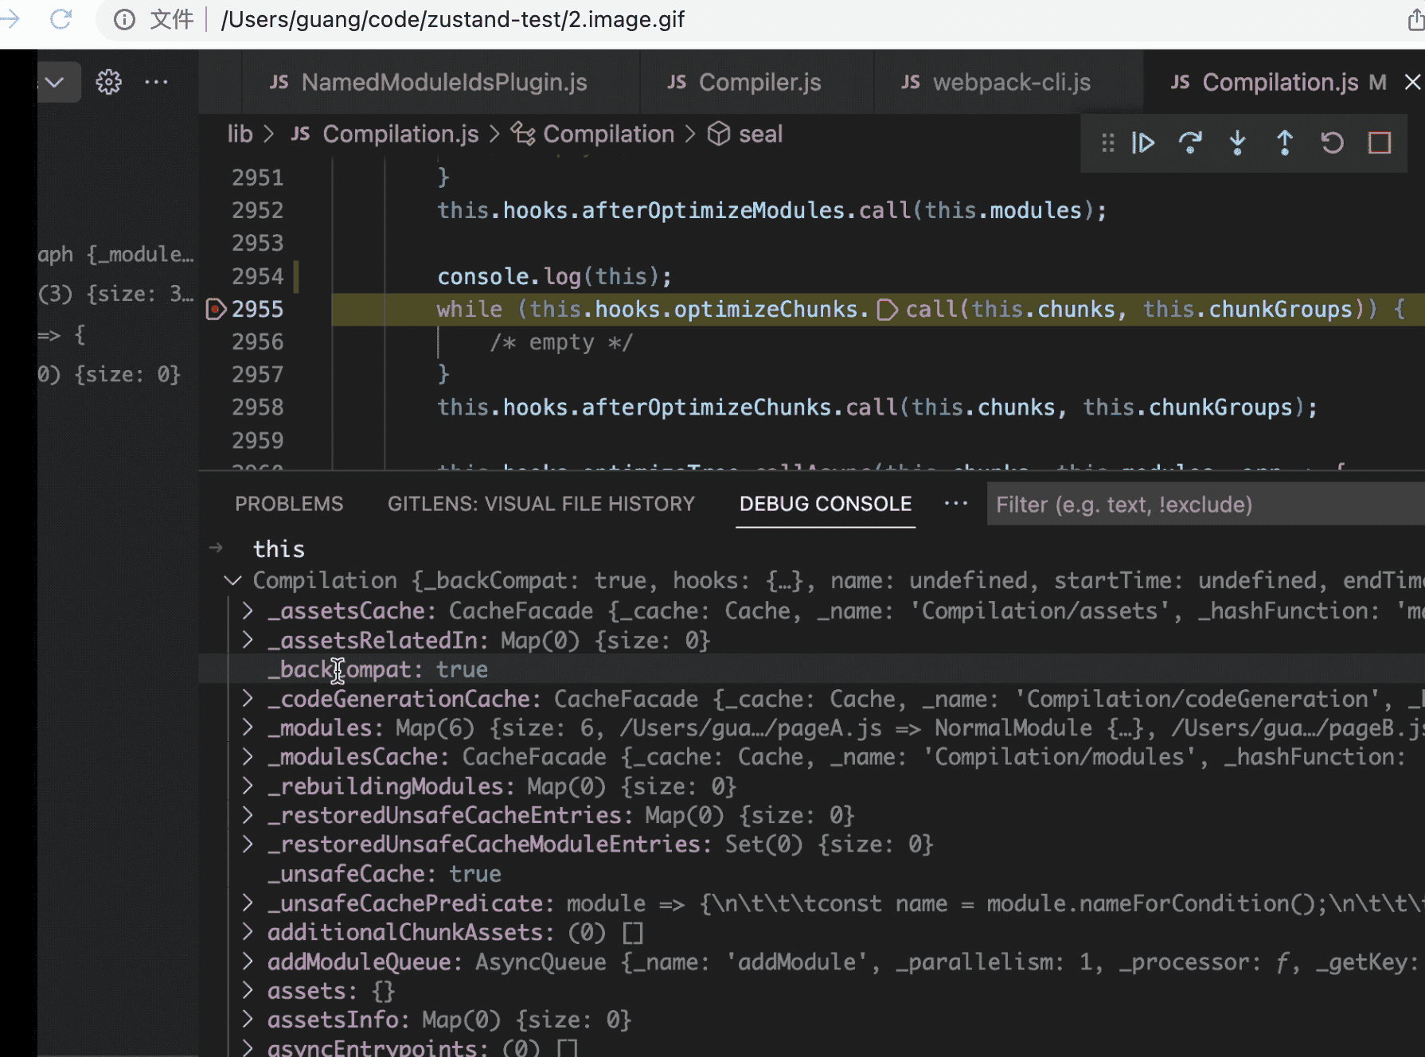Expand the additionalChunkAssets entry
1425x1057 pixels.
tap(248, 932)
